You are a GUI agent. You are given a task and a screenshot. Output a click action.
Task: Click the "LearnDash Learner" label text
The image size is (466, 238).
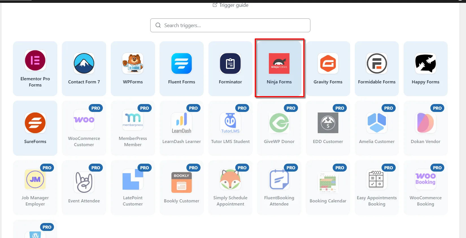[x=182, y=141]
